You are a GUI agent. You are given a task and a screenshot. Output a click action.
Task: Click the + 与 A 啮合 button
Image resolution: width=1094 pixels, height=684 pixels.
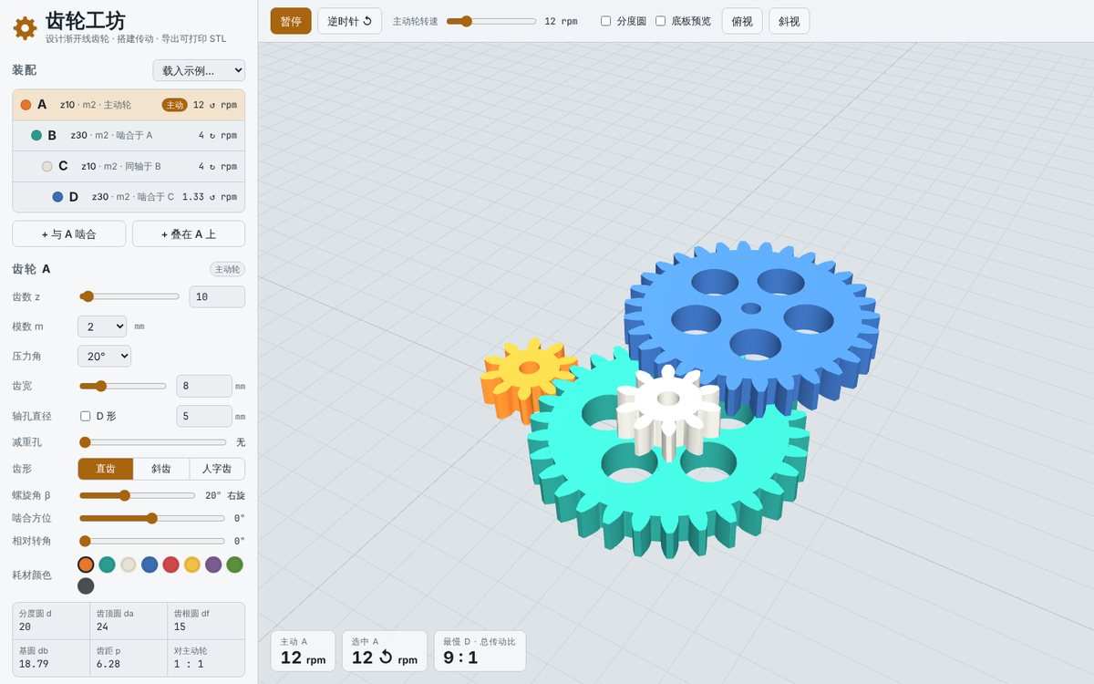coord(69,233)
